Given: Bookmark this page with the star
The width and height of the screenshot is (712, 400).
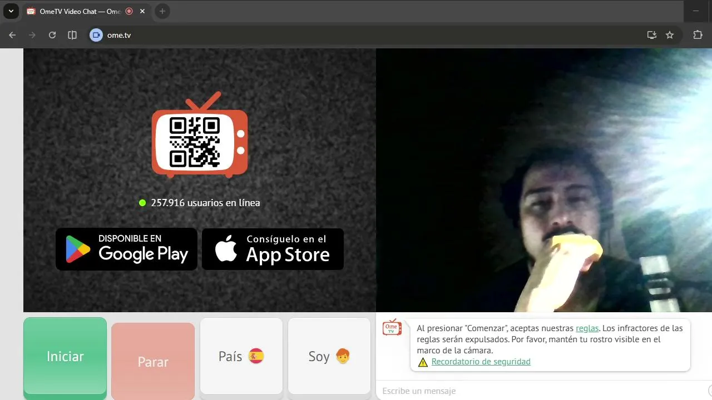Looking at the screenshot, I should coord(670,35).
